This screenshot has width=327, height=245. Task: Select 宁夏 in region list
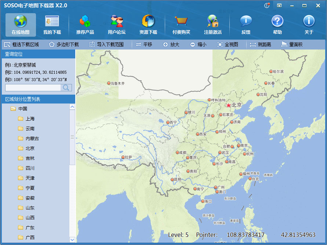(x=26, y=188)
